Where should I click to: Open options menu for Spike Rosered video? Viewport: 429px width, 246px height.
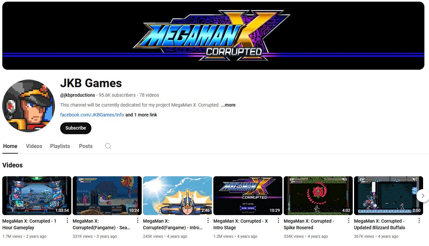pyautogui.click(x=349, y=221)
